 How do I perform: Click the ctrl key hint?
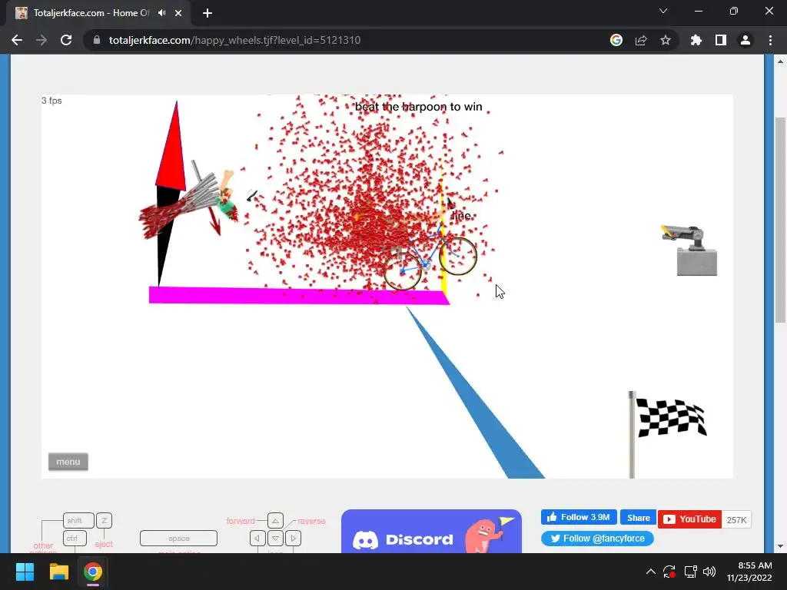click(75, 539)
